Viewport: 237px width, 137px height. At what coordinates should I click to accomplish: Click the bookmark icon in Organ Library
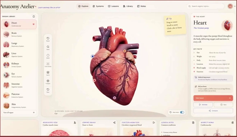click(x=33, y=16)
